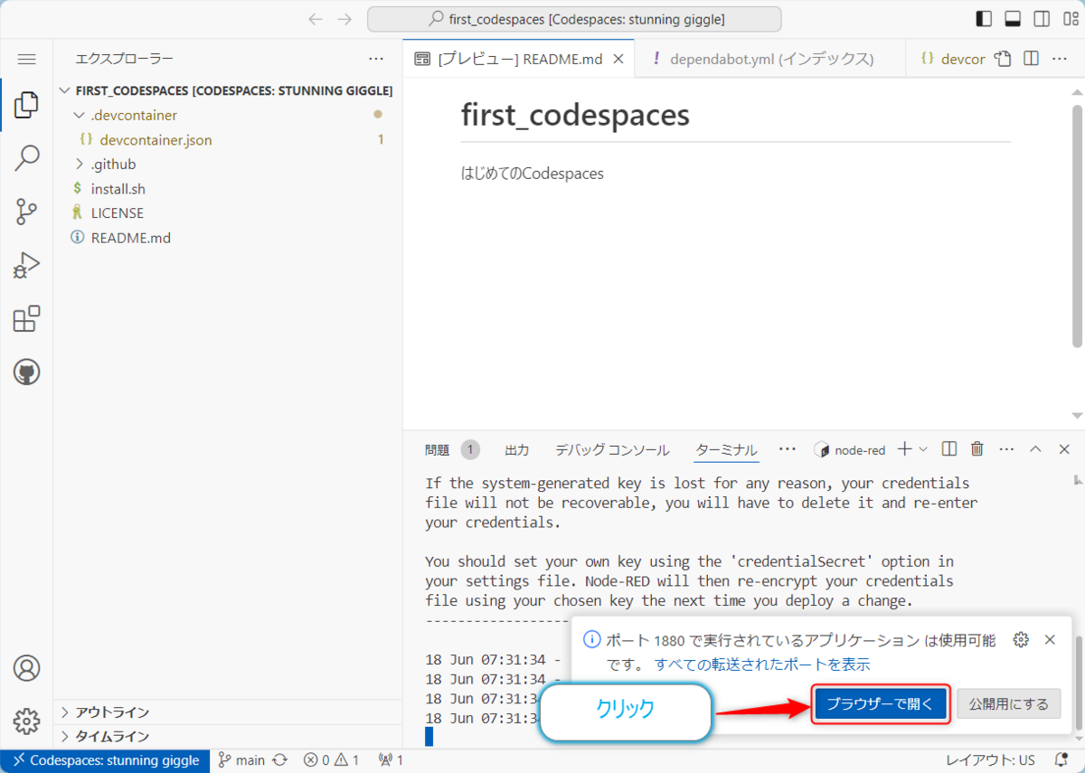Expand the .github folder
Viewport: 1085px width, 773px height.
78,165
